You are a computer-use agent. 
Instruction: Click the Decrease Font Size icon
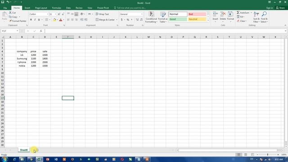[63, 14]
